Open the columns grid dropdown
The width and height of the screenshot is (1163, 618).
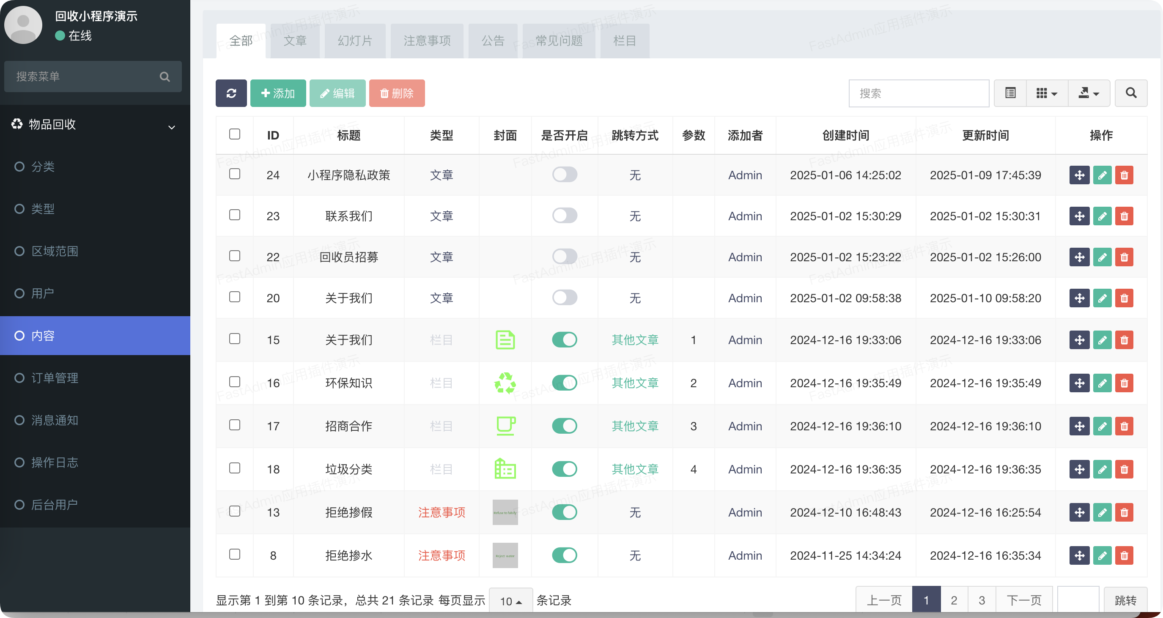coord(1047,93)
